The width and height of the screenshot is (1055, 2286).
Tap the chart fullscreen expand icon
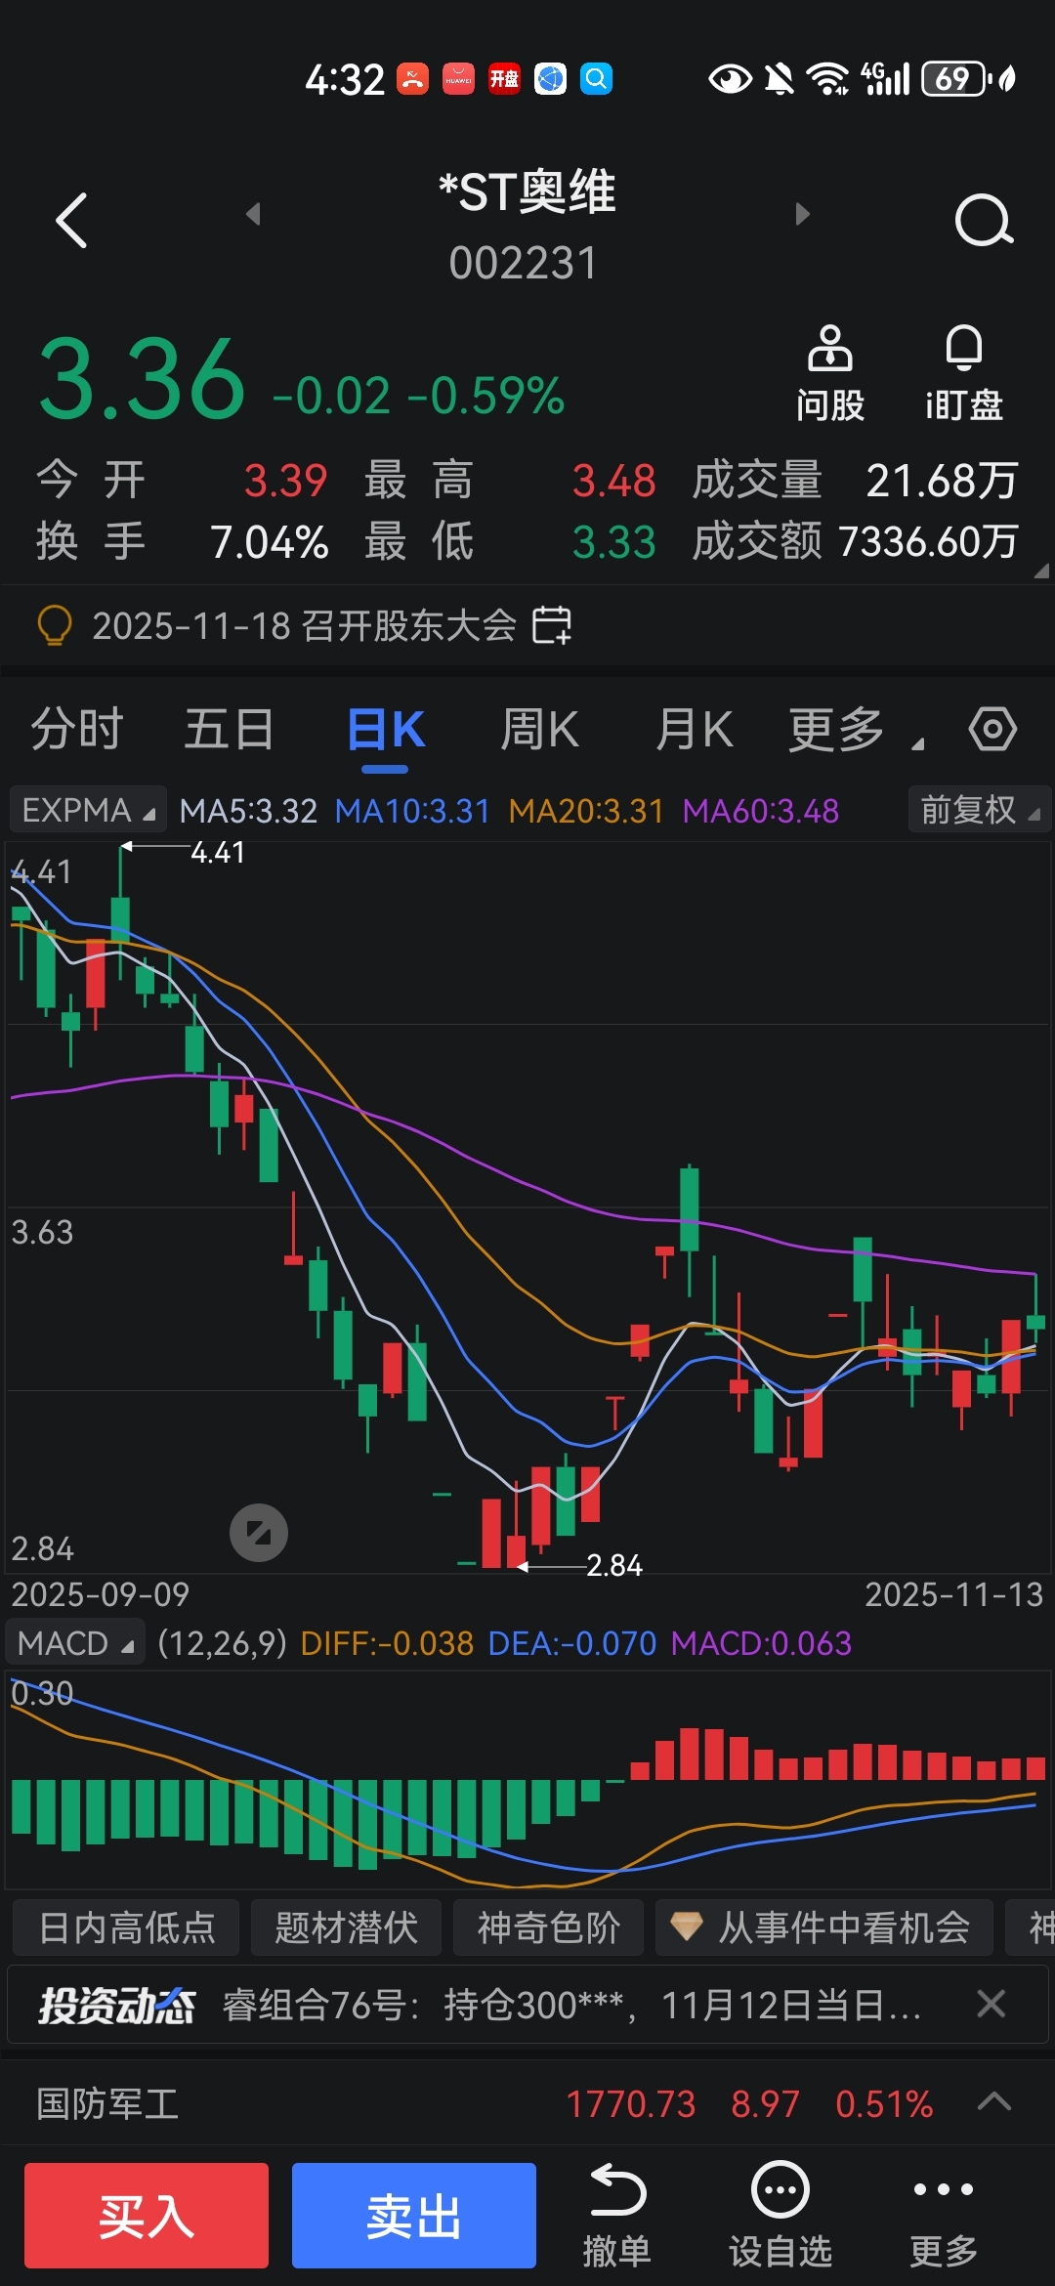click(x=259, y=1532)
